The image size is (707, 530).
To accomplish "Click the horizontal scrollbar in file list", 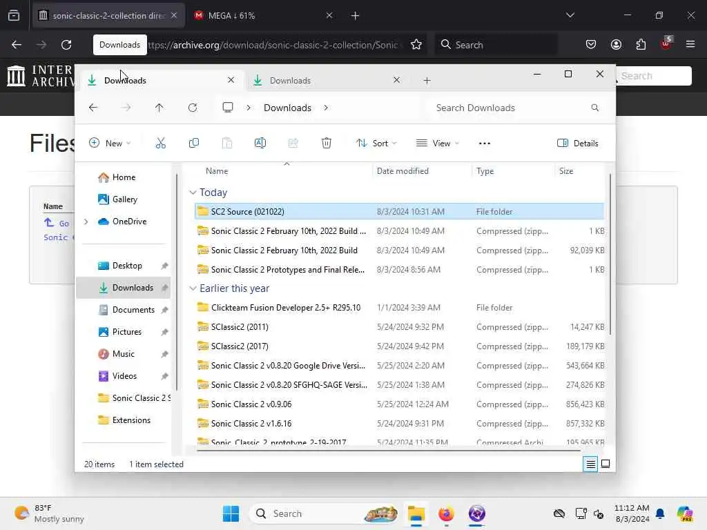I will (x=388, y=450).
